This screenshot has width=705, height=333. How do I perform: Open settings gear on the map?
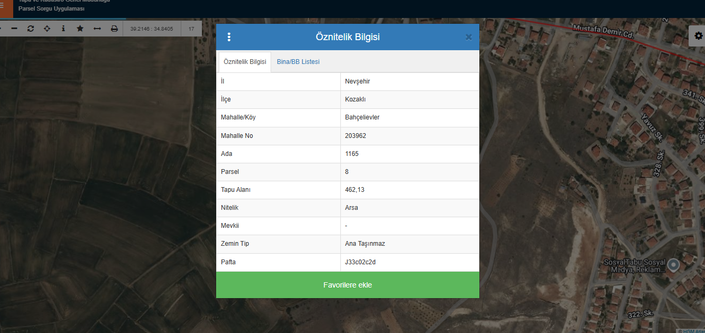coord(698,36)
